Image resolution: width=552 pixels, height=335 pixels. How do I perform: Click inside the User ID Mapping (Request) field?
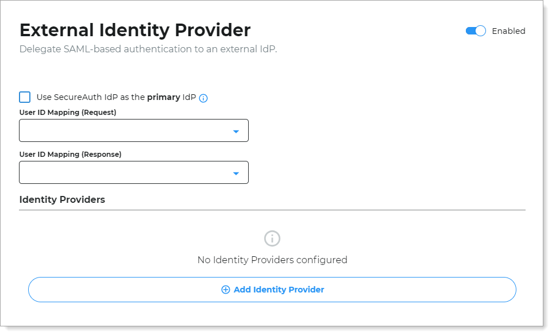click(x=115, y=130)
